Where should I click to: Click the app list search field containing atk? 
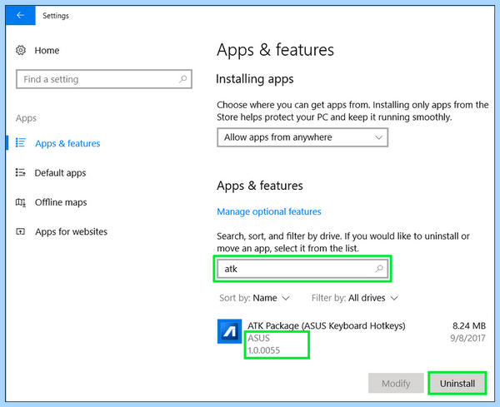tap(302, 269)
